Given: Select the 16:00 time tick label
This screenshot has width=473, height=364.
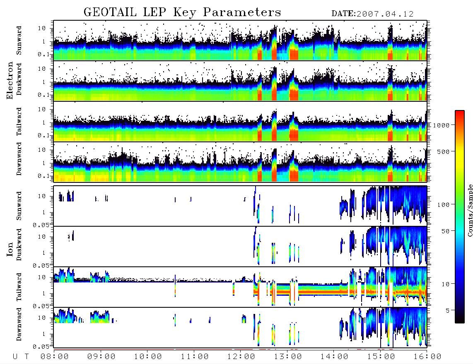Looking at the screenshot, I should 427,357.
